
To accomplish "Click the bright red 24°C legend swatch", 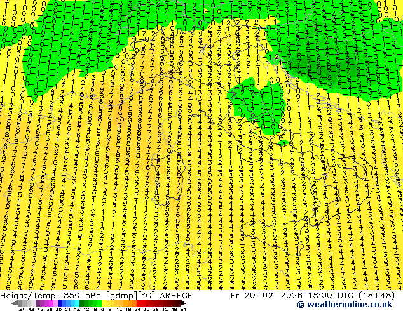I will click(x=139, y=303).
